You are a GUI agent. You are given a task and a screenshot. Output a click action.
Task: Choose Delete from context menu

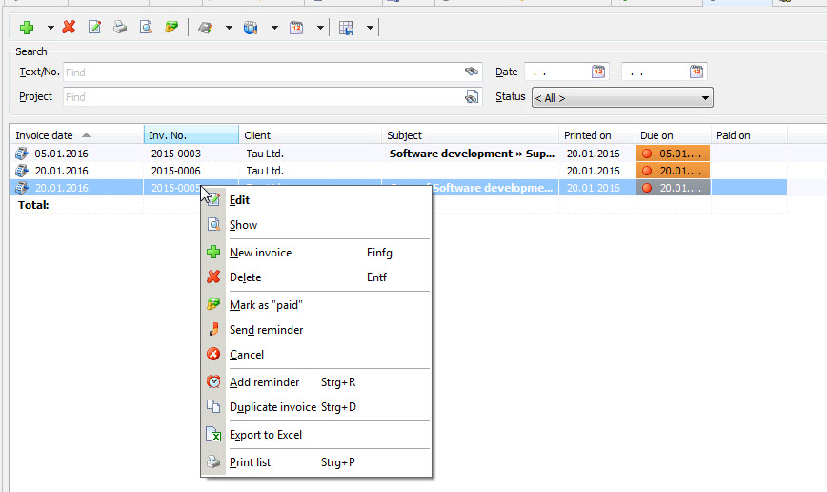pyautogui.click(x=316, y=277)
